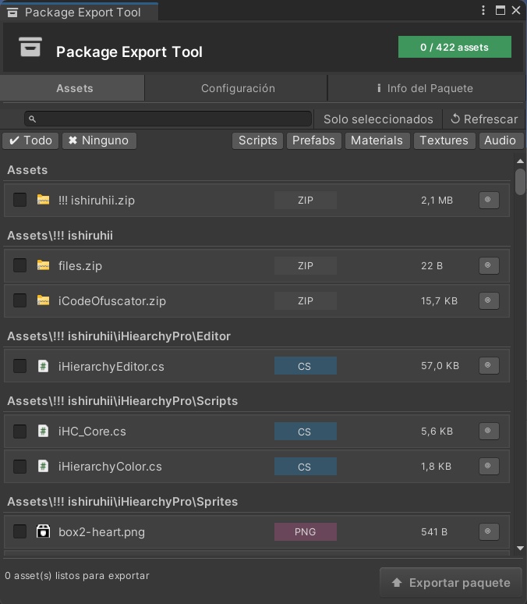Ping the iCodeOfuscator.zip asset
Image resolution: width=527 pixels, height=604 pixels.
coord(489,300)
